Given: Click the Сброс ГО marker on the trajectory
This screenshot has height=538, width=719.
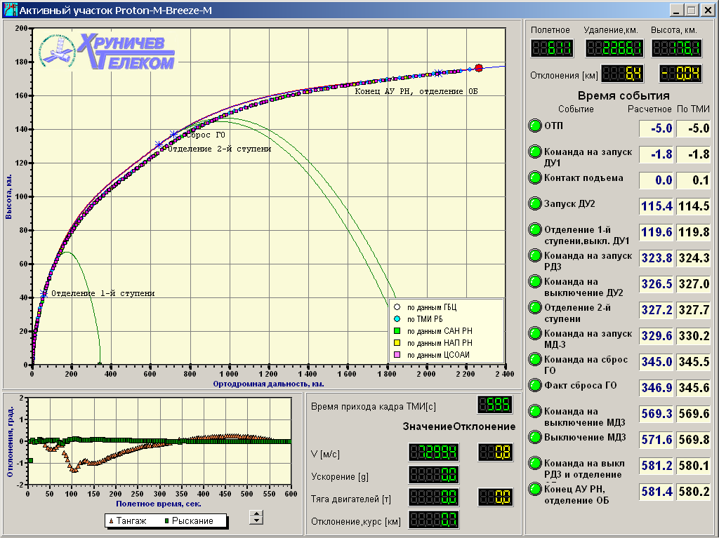Looking at the screenshot, I should 173,134.
